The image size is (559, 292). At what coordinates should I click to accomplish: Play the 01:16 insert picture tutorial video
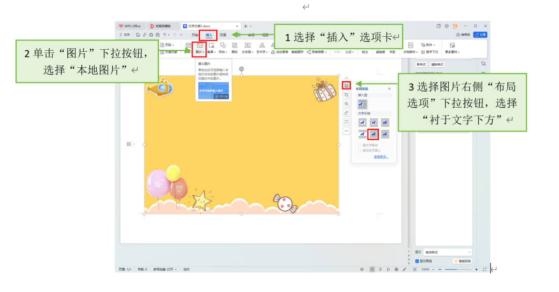pos(214,91)
